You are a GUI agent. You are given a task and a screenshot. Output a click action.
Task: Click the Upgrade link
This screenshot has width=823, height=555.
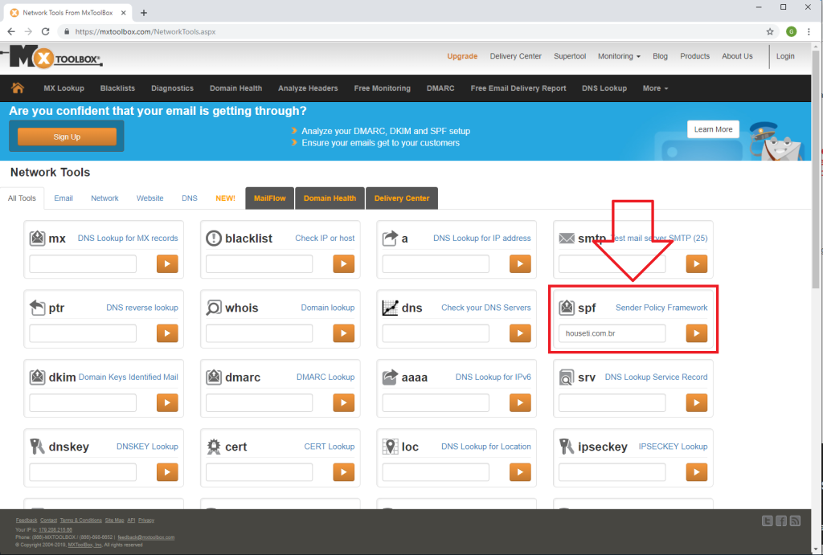[462, 56]
